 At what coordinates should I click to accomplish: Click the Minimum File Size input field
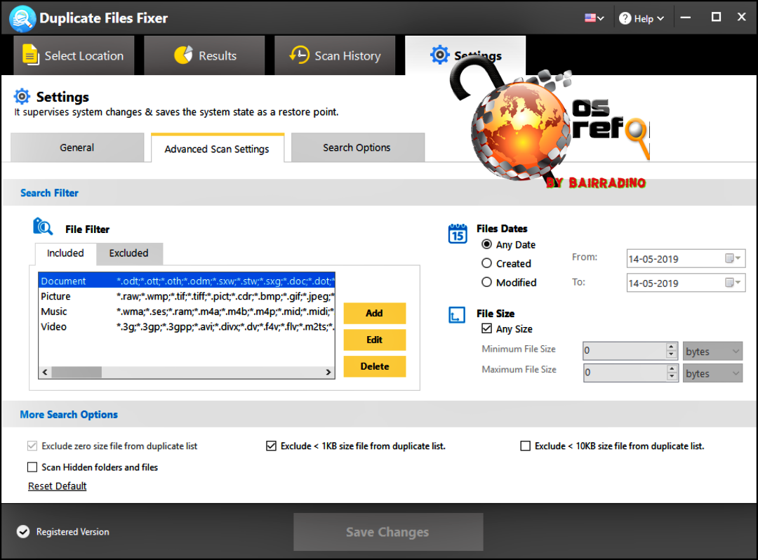point(624,351)
